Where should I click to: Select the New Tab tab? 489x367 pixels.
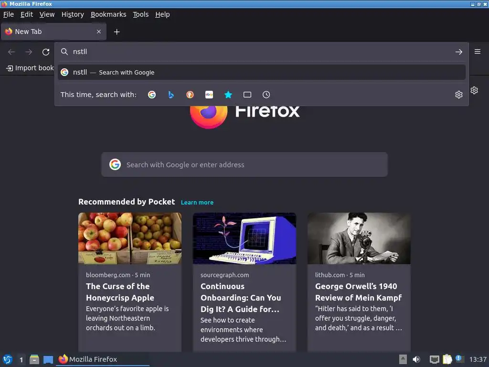(x=53, y=32)
